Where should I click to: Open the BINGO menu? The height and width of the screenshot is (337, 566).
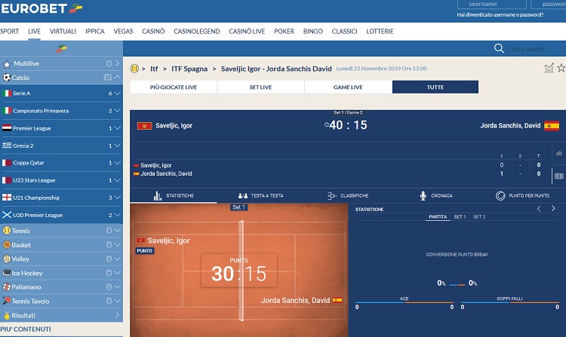click(312, 32)
